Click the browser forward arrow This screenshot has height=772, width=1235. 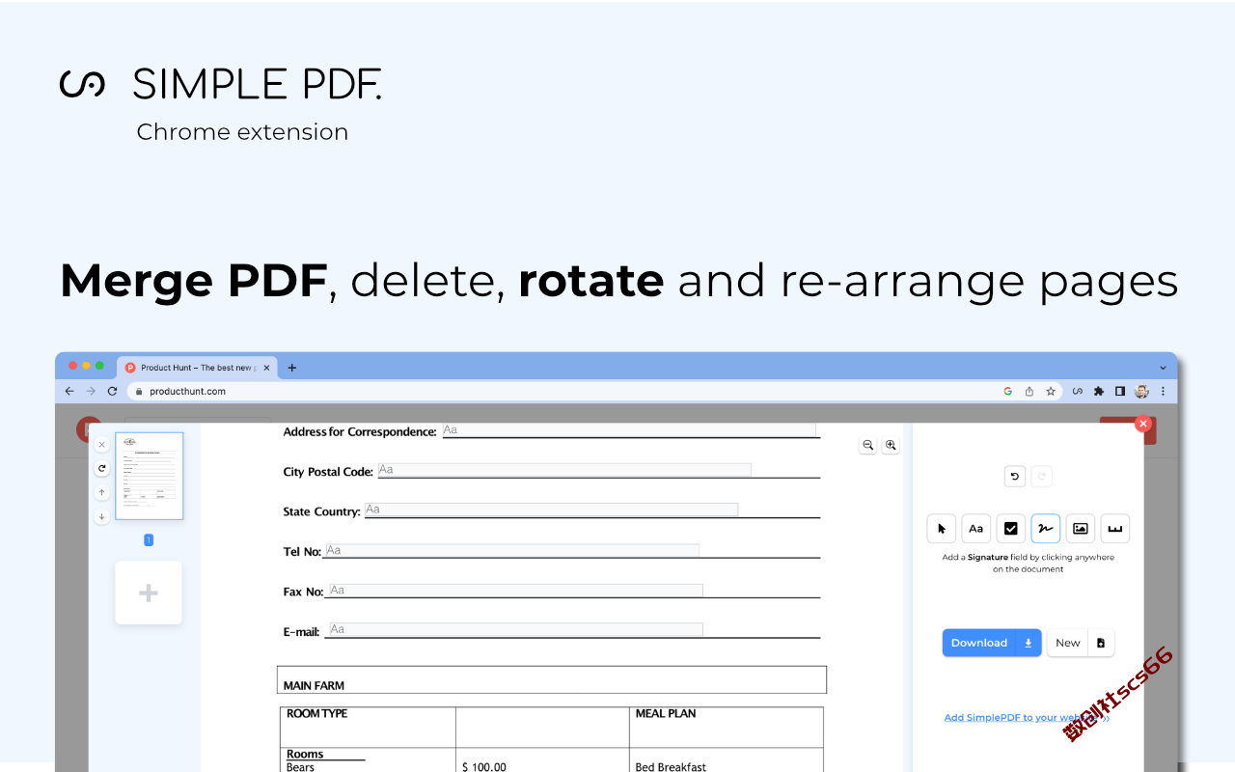[91, 391]
